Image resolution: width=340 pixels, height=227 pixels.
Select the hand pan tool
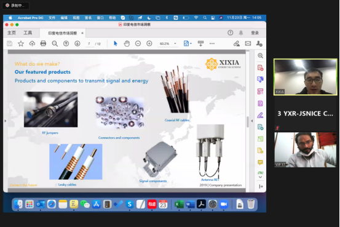pos(127,44)
